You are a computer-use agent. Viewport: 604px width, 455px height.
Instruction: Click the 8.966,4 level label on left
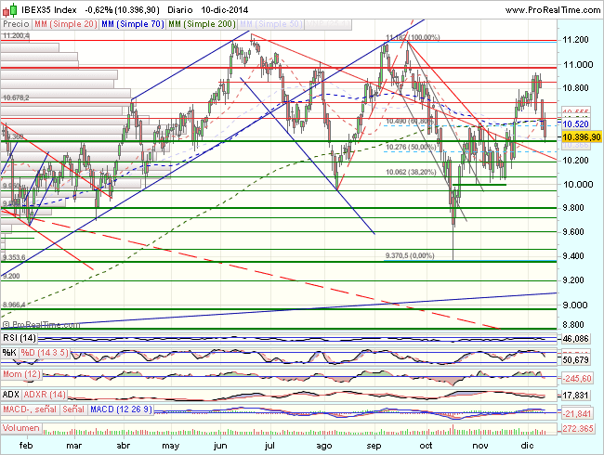pyautogui.click(x=14, y=305)
